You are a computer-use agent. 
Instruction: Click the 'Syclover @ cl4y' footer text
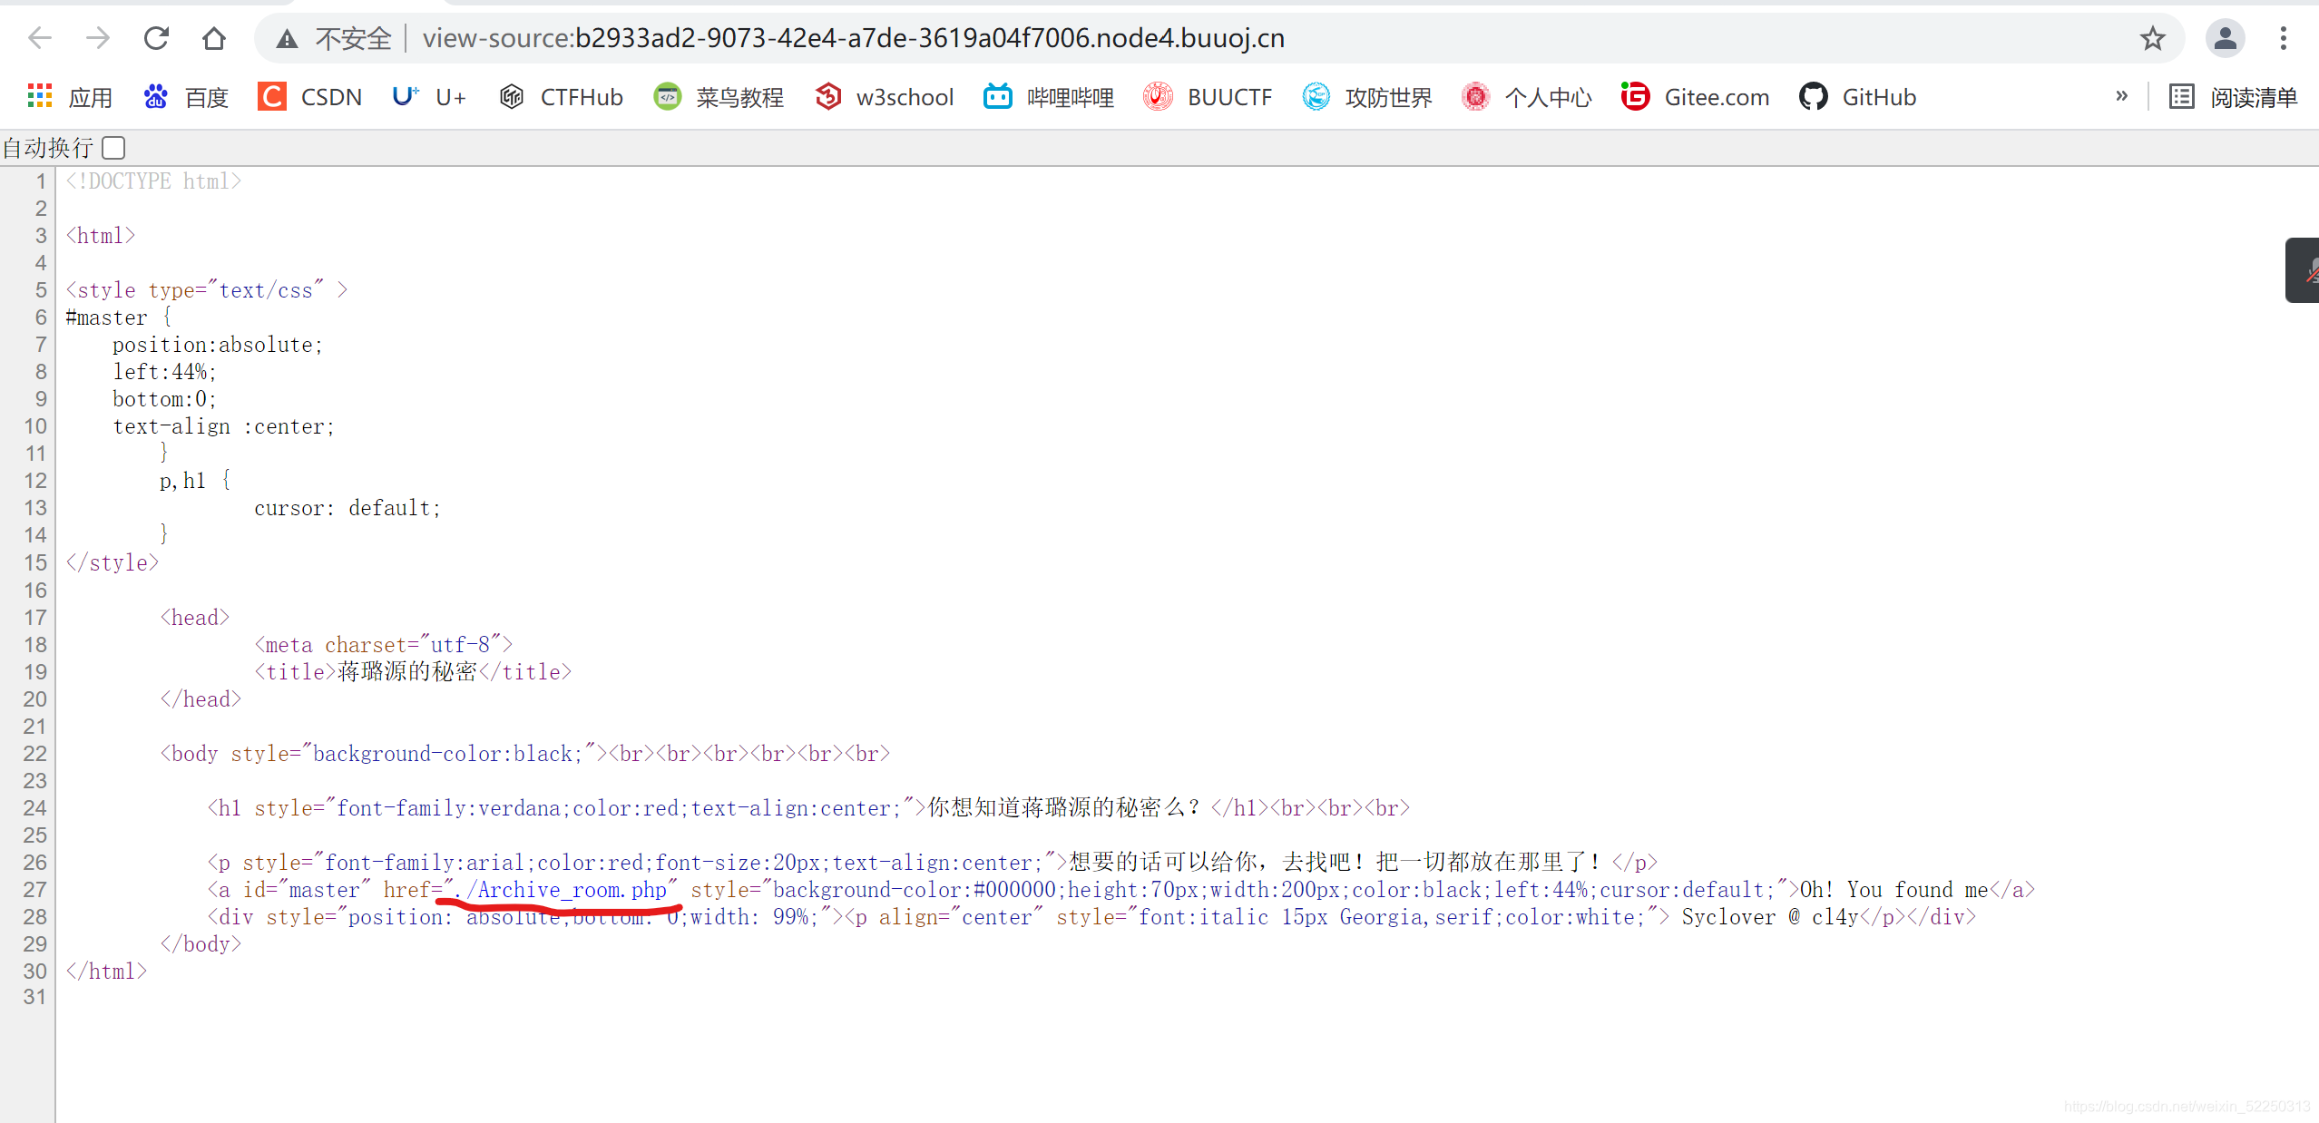[1770, 917]
